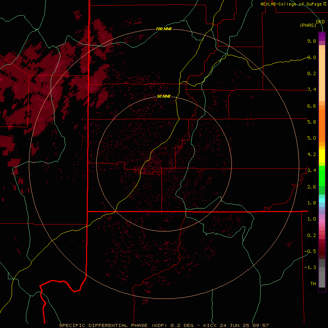328x328 pixels.
Task: Click the 'KICX' radar site identifier
Action: coord(210,325)
